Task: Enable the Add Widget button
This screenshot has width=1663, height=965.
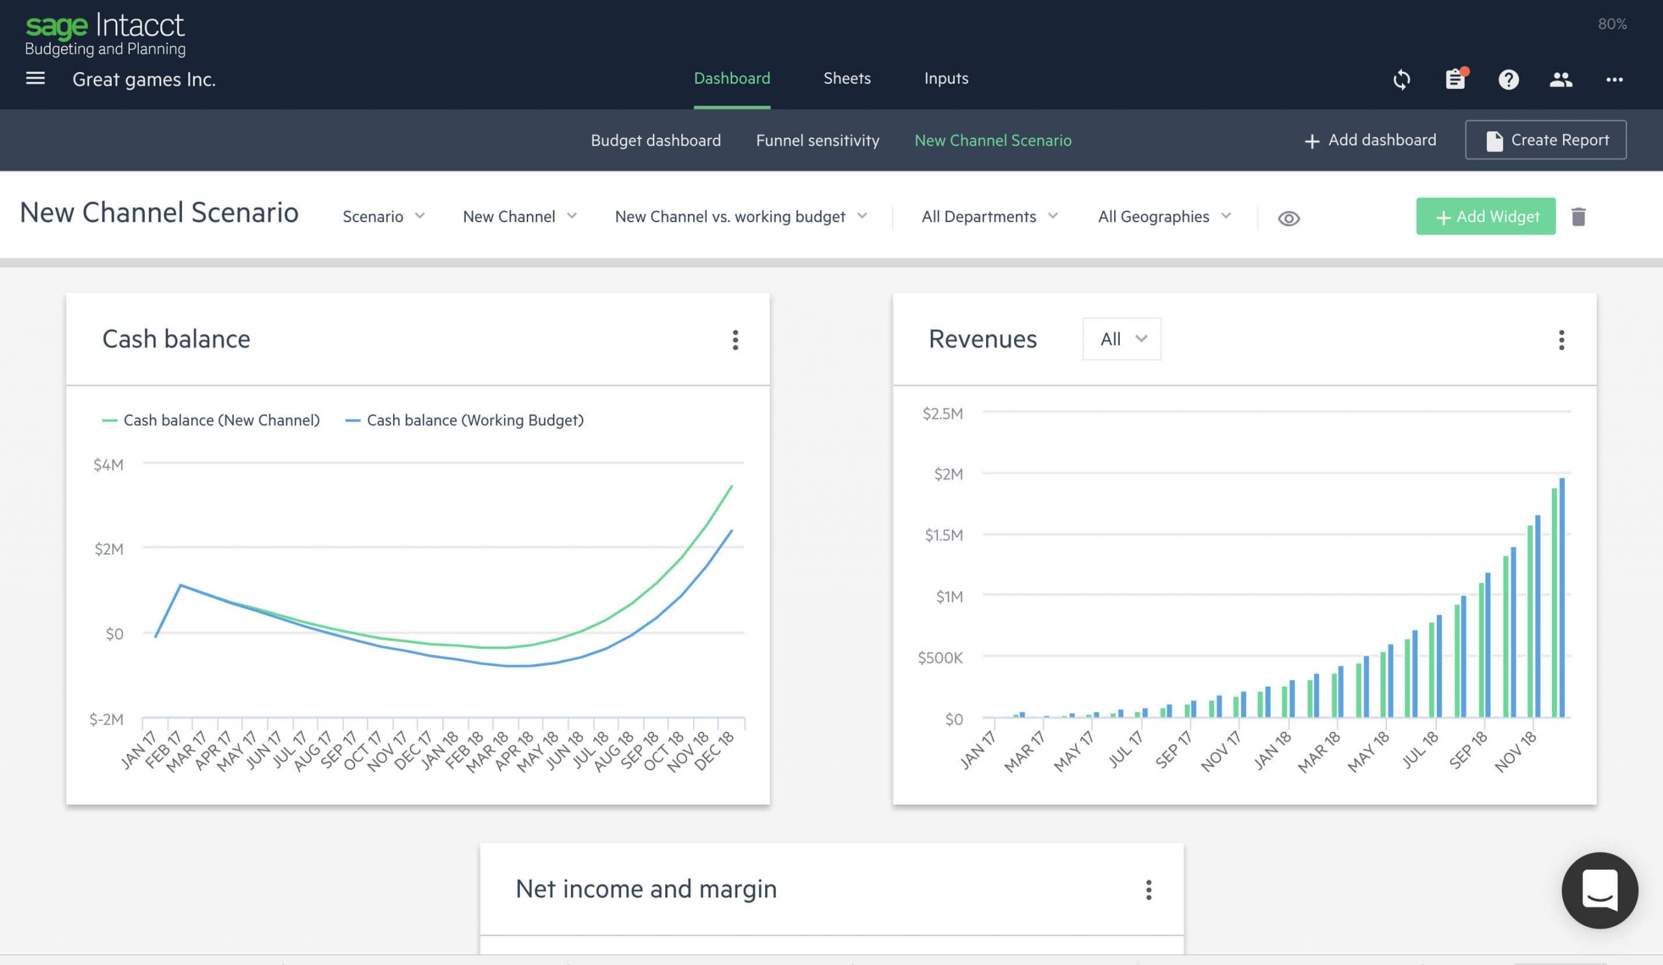Action: 1486,216
